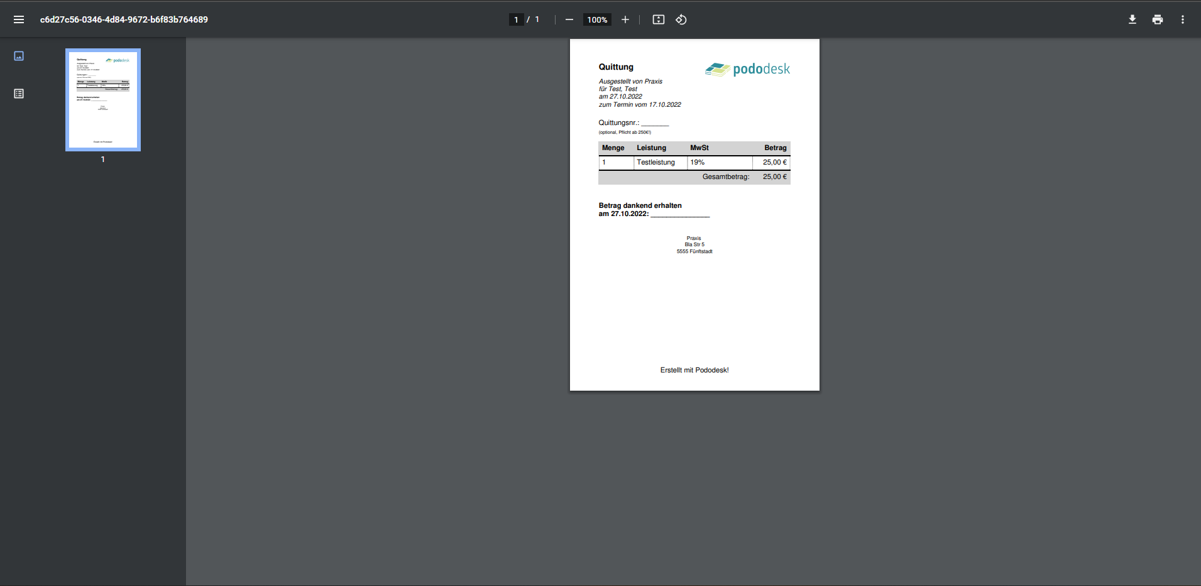
Task: Toggle the sidebar menu hamburger icon
Action: (x=19, y=19)
